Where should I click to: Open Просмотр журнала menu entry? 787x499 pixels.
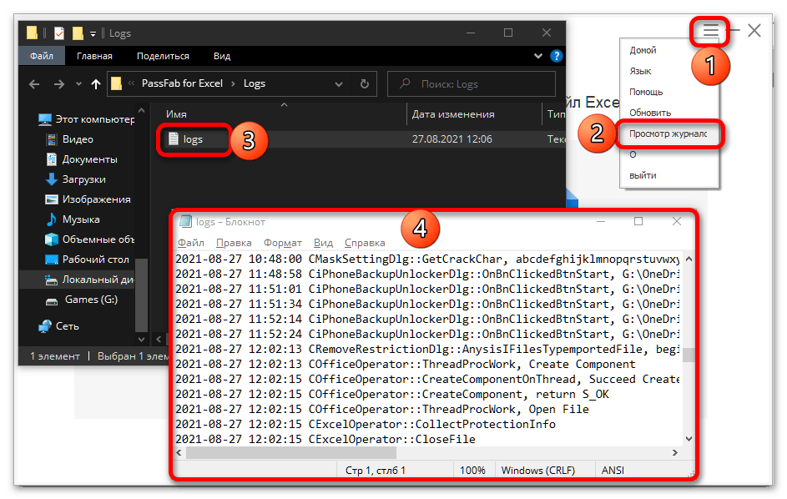pos(668,134)
